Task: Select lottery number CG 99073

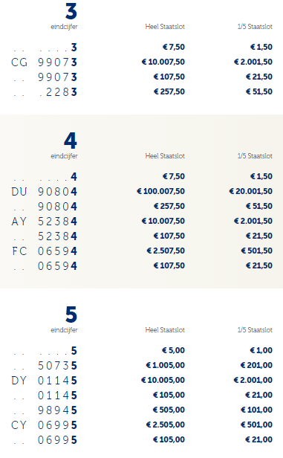Action: point(44,62)
